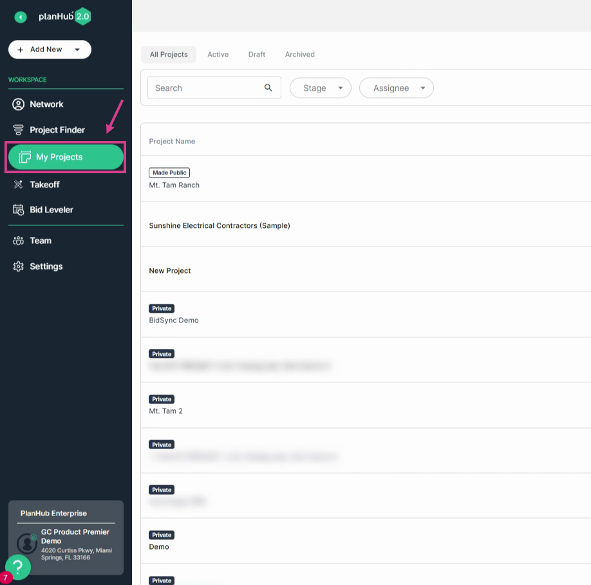Switch to Archived tab
Screen dimensions: 591x585
pos(299,55)
